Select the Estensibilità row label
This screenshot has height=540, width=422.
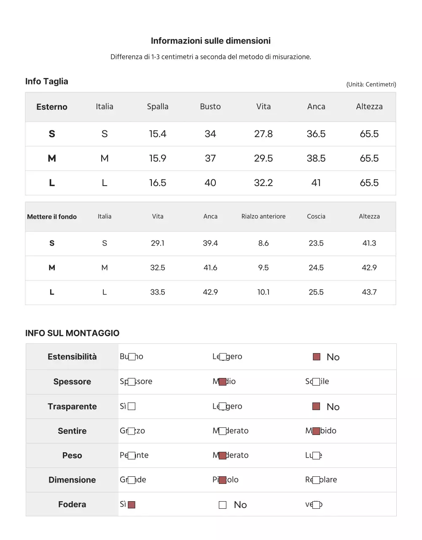point(72,357)
